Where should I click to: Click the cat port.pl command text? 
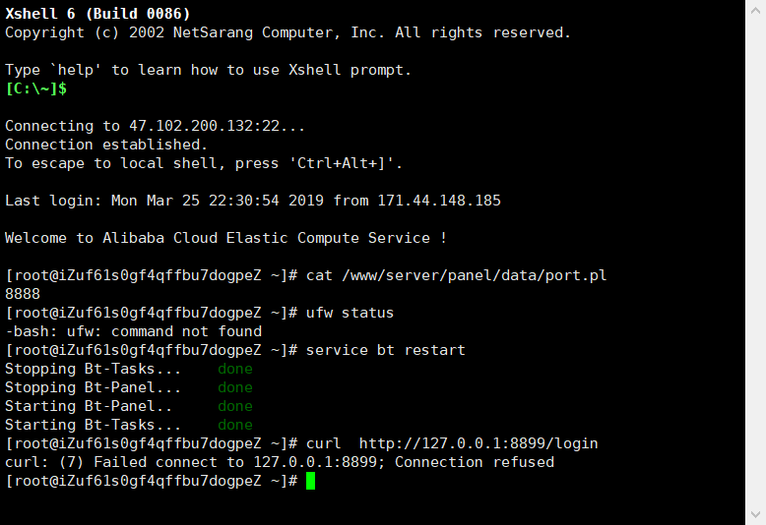pyautogui.click(x=456, y=275)
